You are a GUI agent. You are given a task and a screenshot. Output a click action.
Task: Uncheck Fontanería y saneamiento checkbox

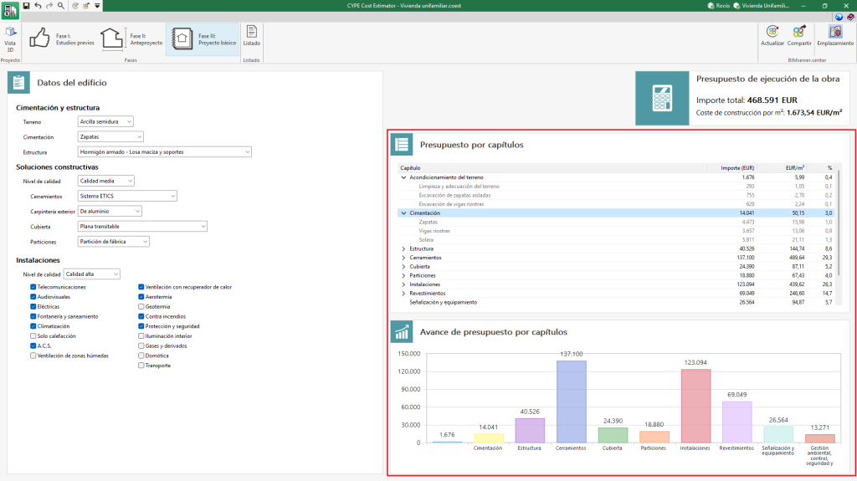[x=33, y=316]
